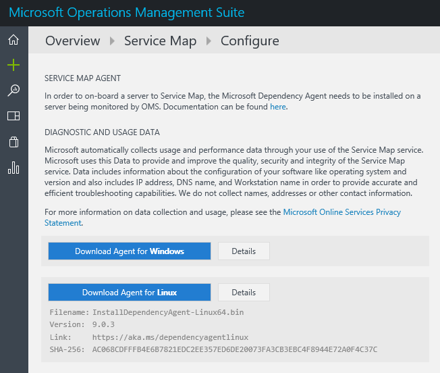The width and height of the screenshot is (440, 373).
Task: Show Details for the Windows agent
Action: (244, 251)
